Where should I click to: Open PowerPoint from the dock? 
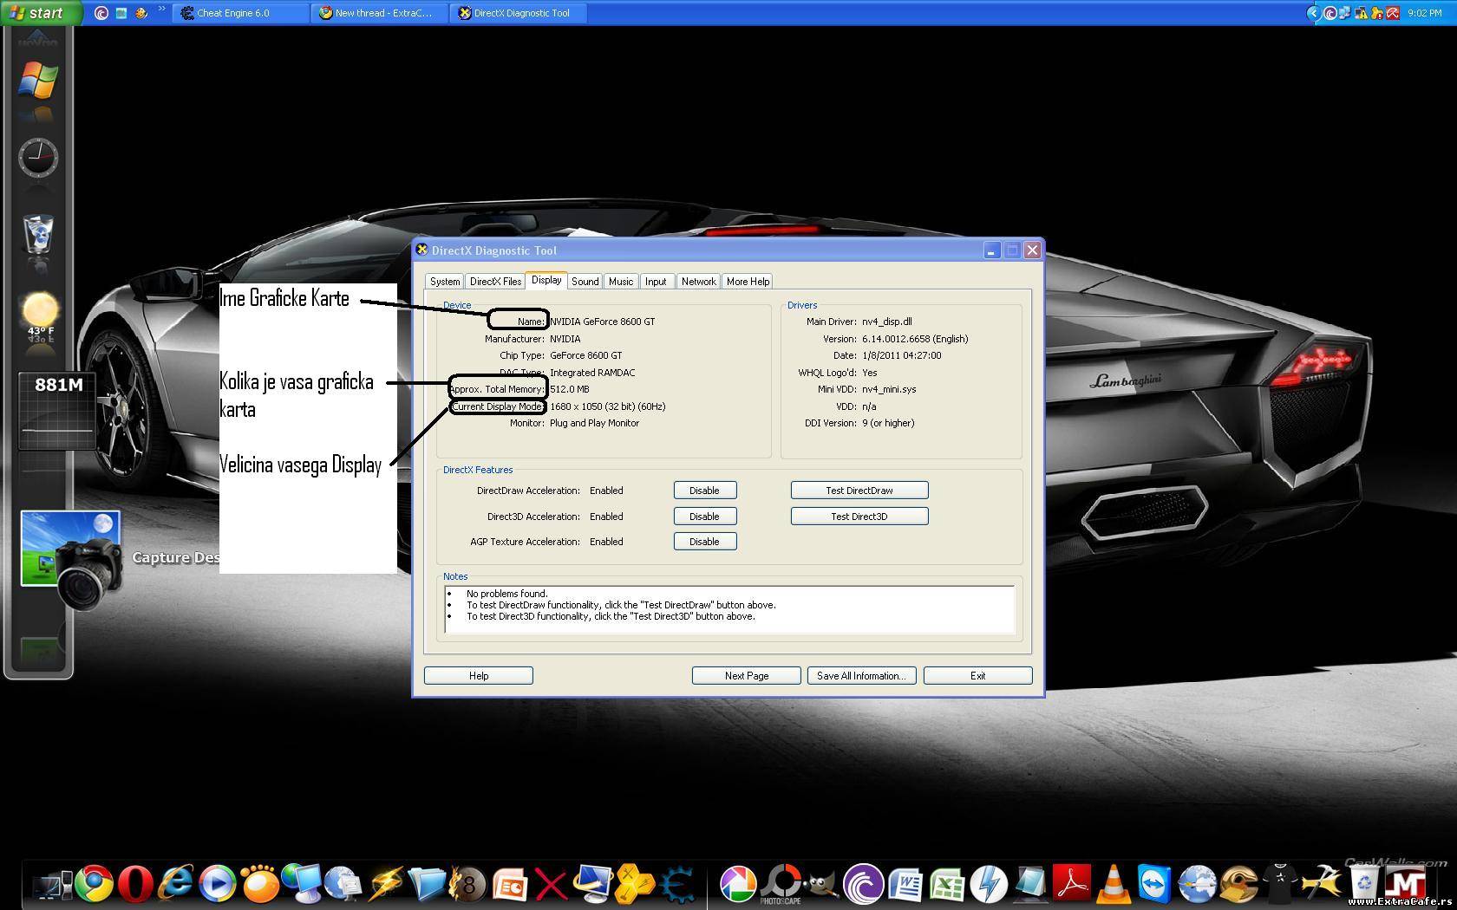511,884
